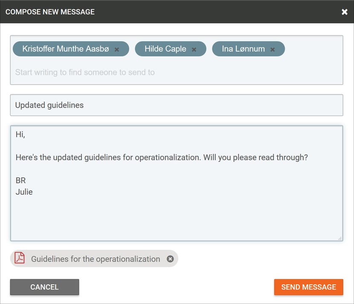
Task: Send the message
Action: coord(309,287)
